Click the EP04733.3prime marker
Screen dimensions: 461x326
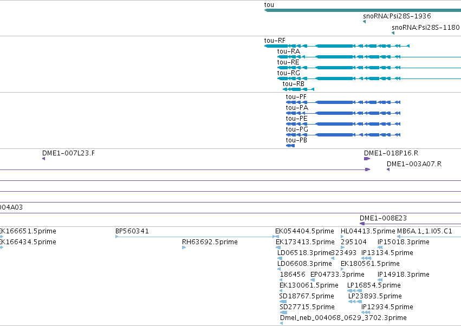313,280
